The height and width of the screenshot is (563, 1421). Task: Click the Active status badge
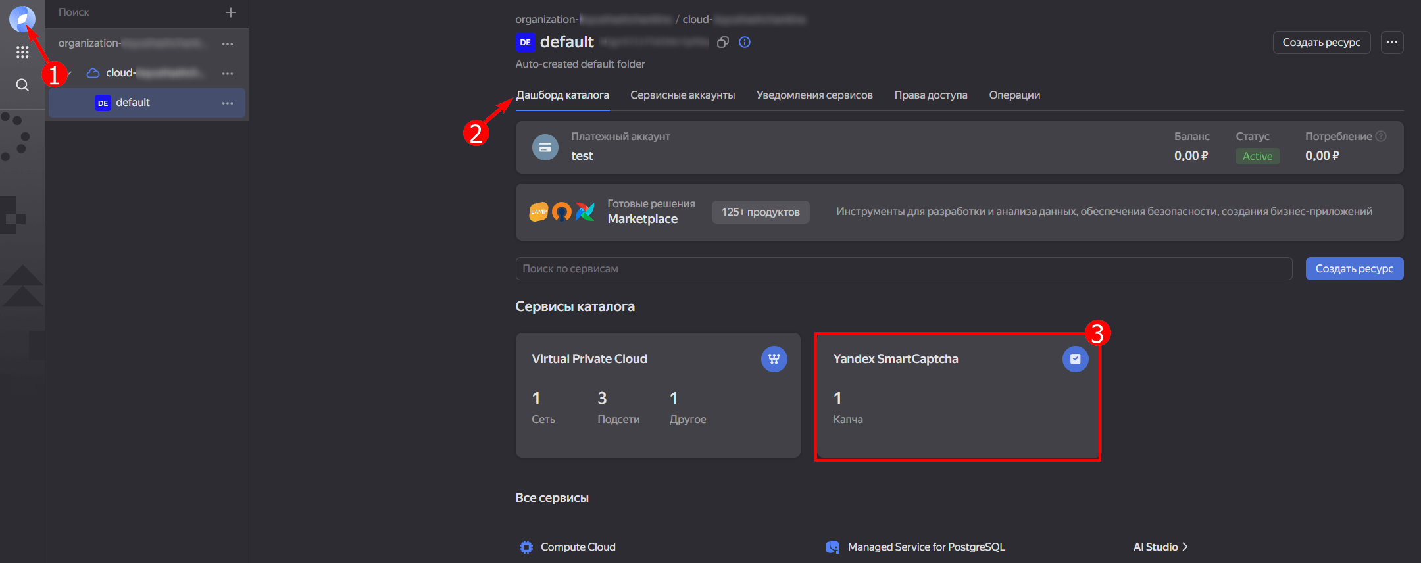tap(1257, 156)
